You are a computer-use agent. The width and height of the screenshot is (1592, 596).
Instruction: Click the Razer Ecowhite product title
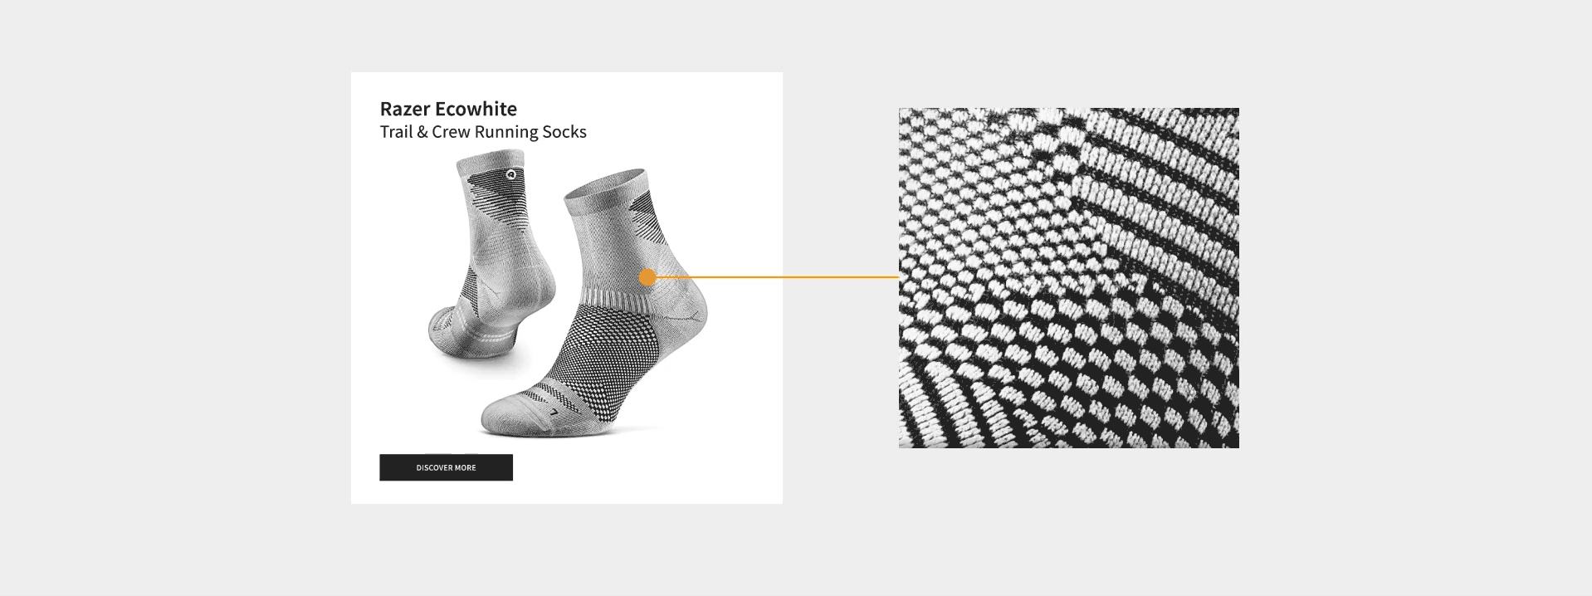pos(448,109)
